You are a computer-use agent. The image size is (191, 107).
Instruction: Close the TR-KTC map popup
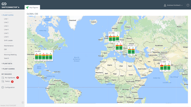point(134,46)
